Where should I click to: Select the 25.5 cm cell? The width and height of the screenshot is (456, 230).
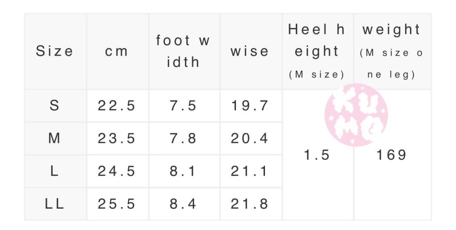(x=117, y=204)
